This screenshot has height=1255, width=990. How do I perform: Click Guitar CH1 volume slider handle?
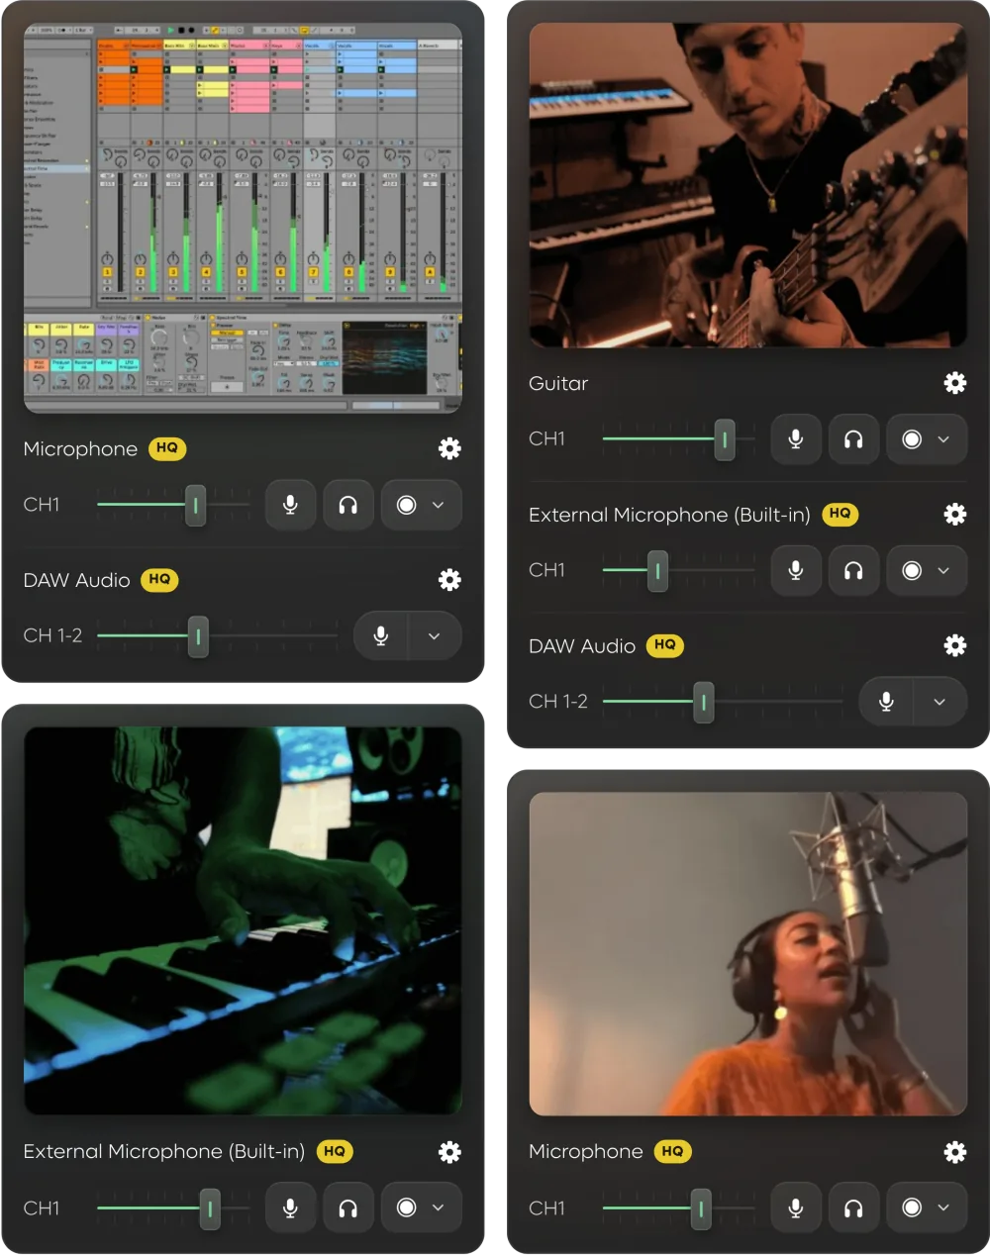725,438
